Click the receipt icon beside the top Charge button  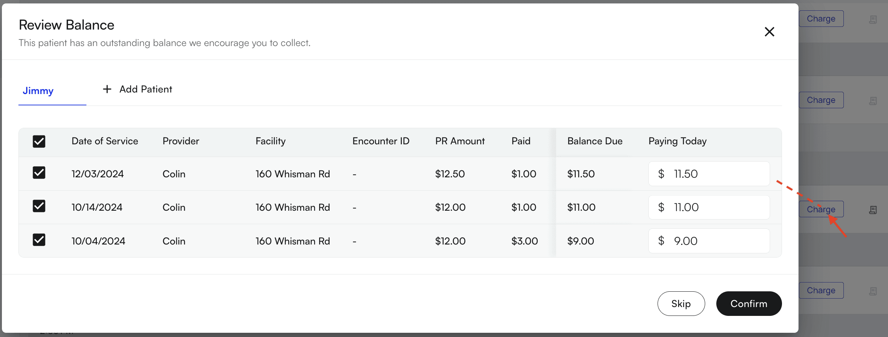(873, 20)
